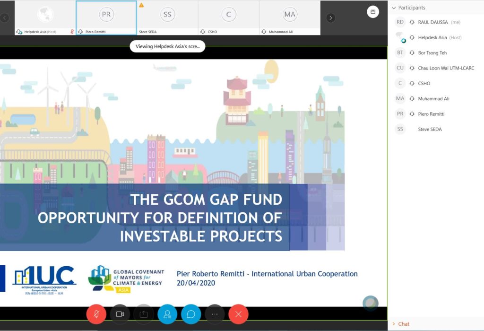Select Helpdesk Asia (Host) in participant list

coord(432,37)
